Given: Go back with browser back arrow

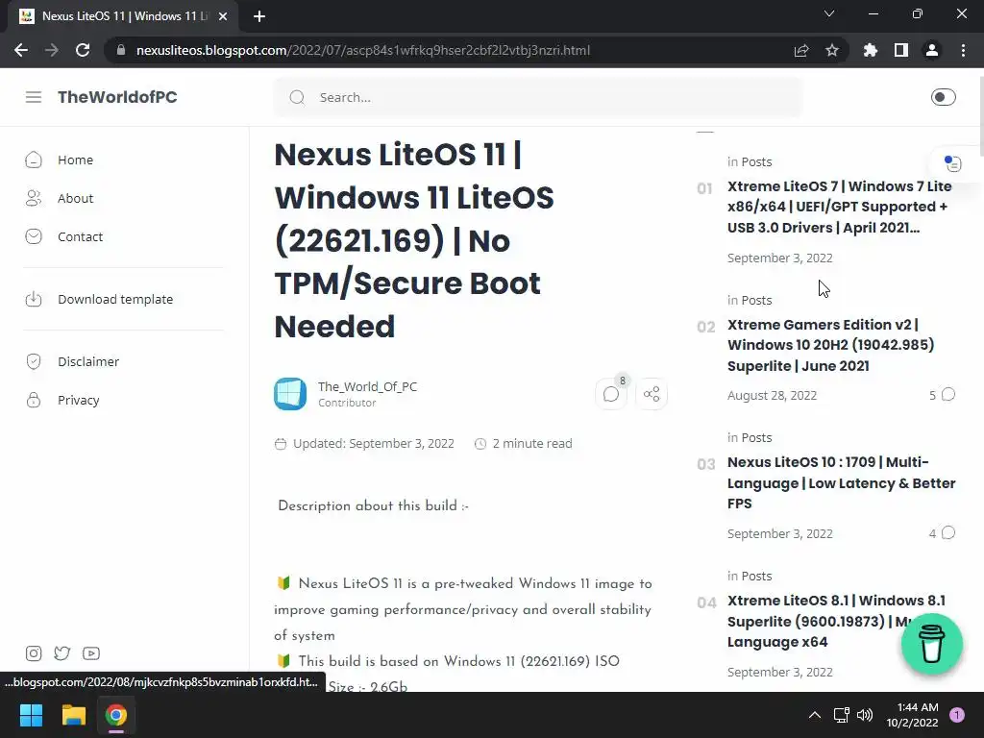Looking at the screenshot, I should pos(21,50).
